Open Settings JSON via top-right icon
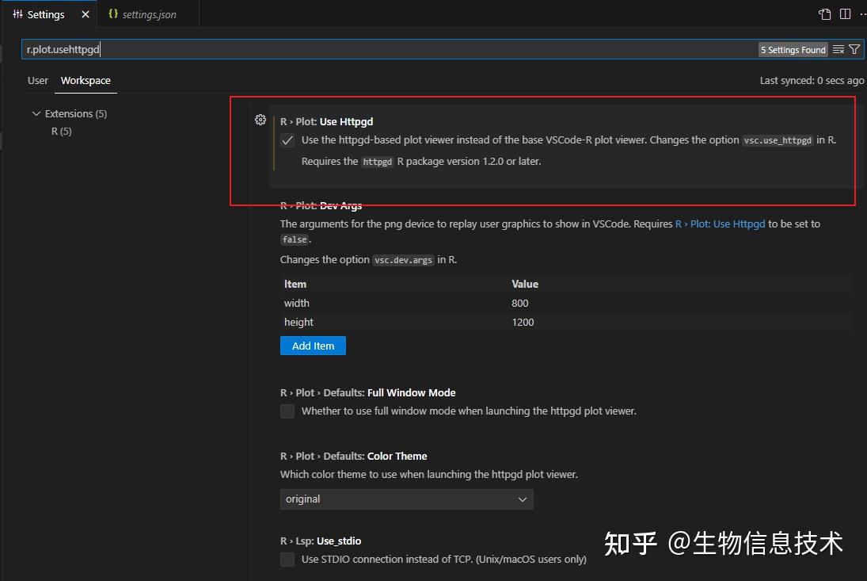 (x=824, y=13)
